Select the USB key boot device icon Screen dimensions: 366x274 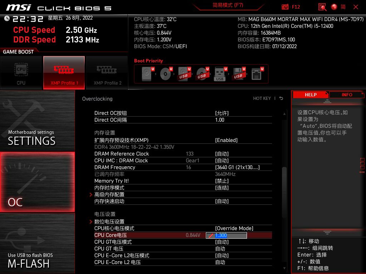[220, 74]
